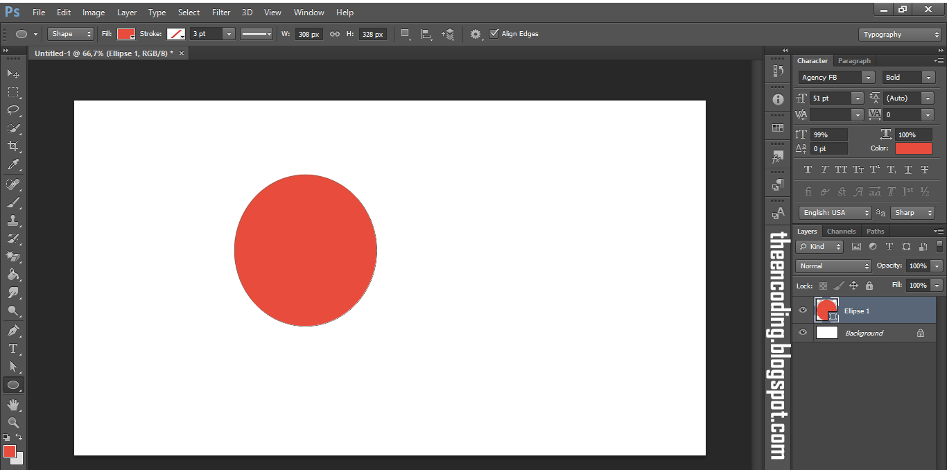Click the Fill color swatch in options bar
947x470 pixels.
point(125,34)
